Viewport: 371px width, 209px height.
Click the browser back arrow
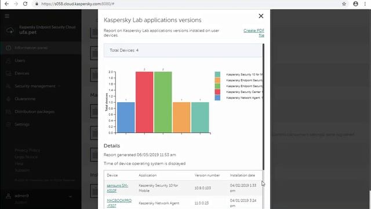click(6, 4)
